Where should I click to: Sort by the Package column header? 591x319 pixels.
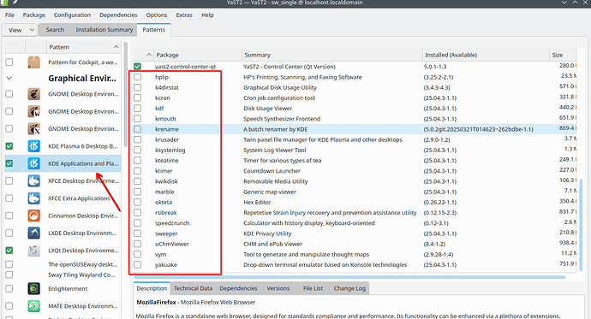pos(198,55)
